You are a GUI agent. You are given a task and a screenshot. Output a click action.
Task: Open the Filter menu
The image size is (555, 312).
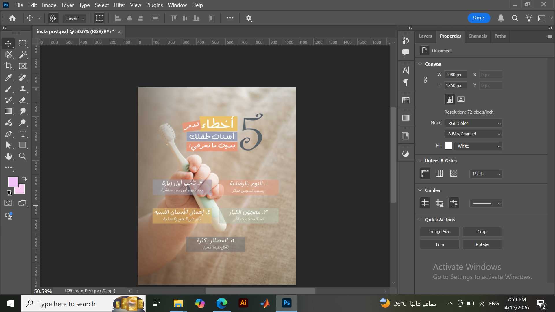coord(119,5)
